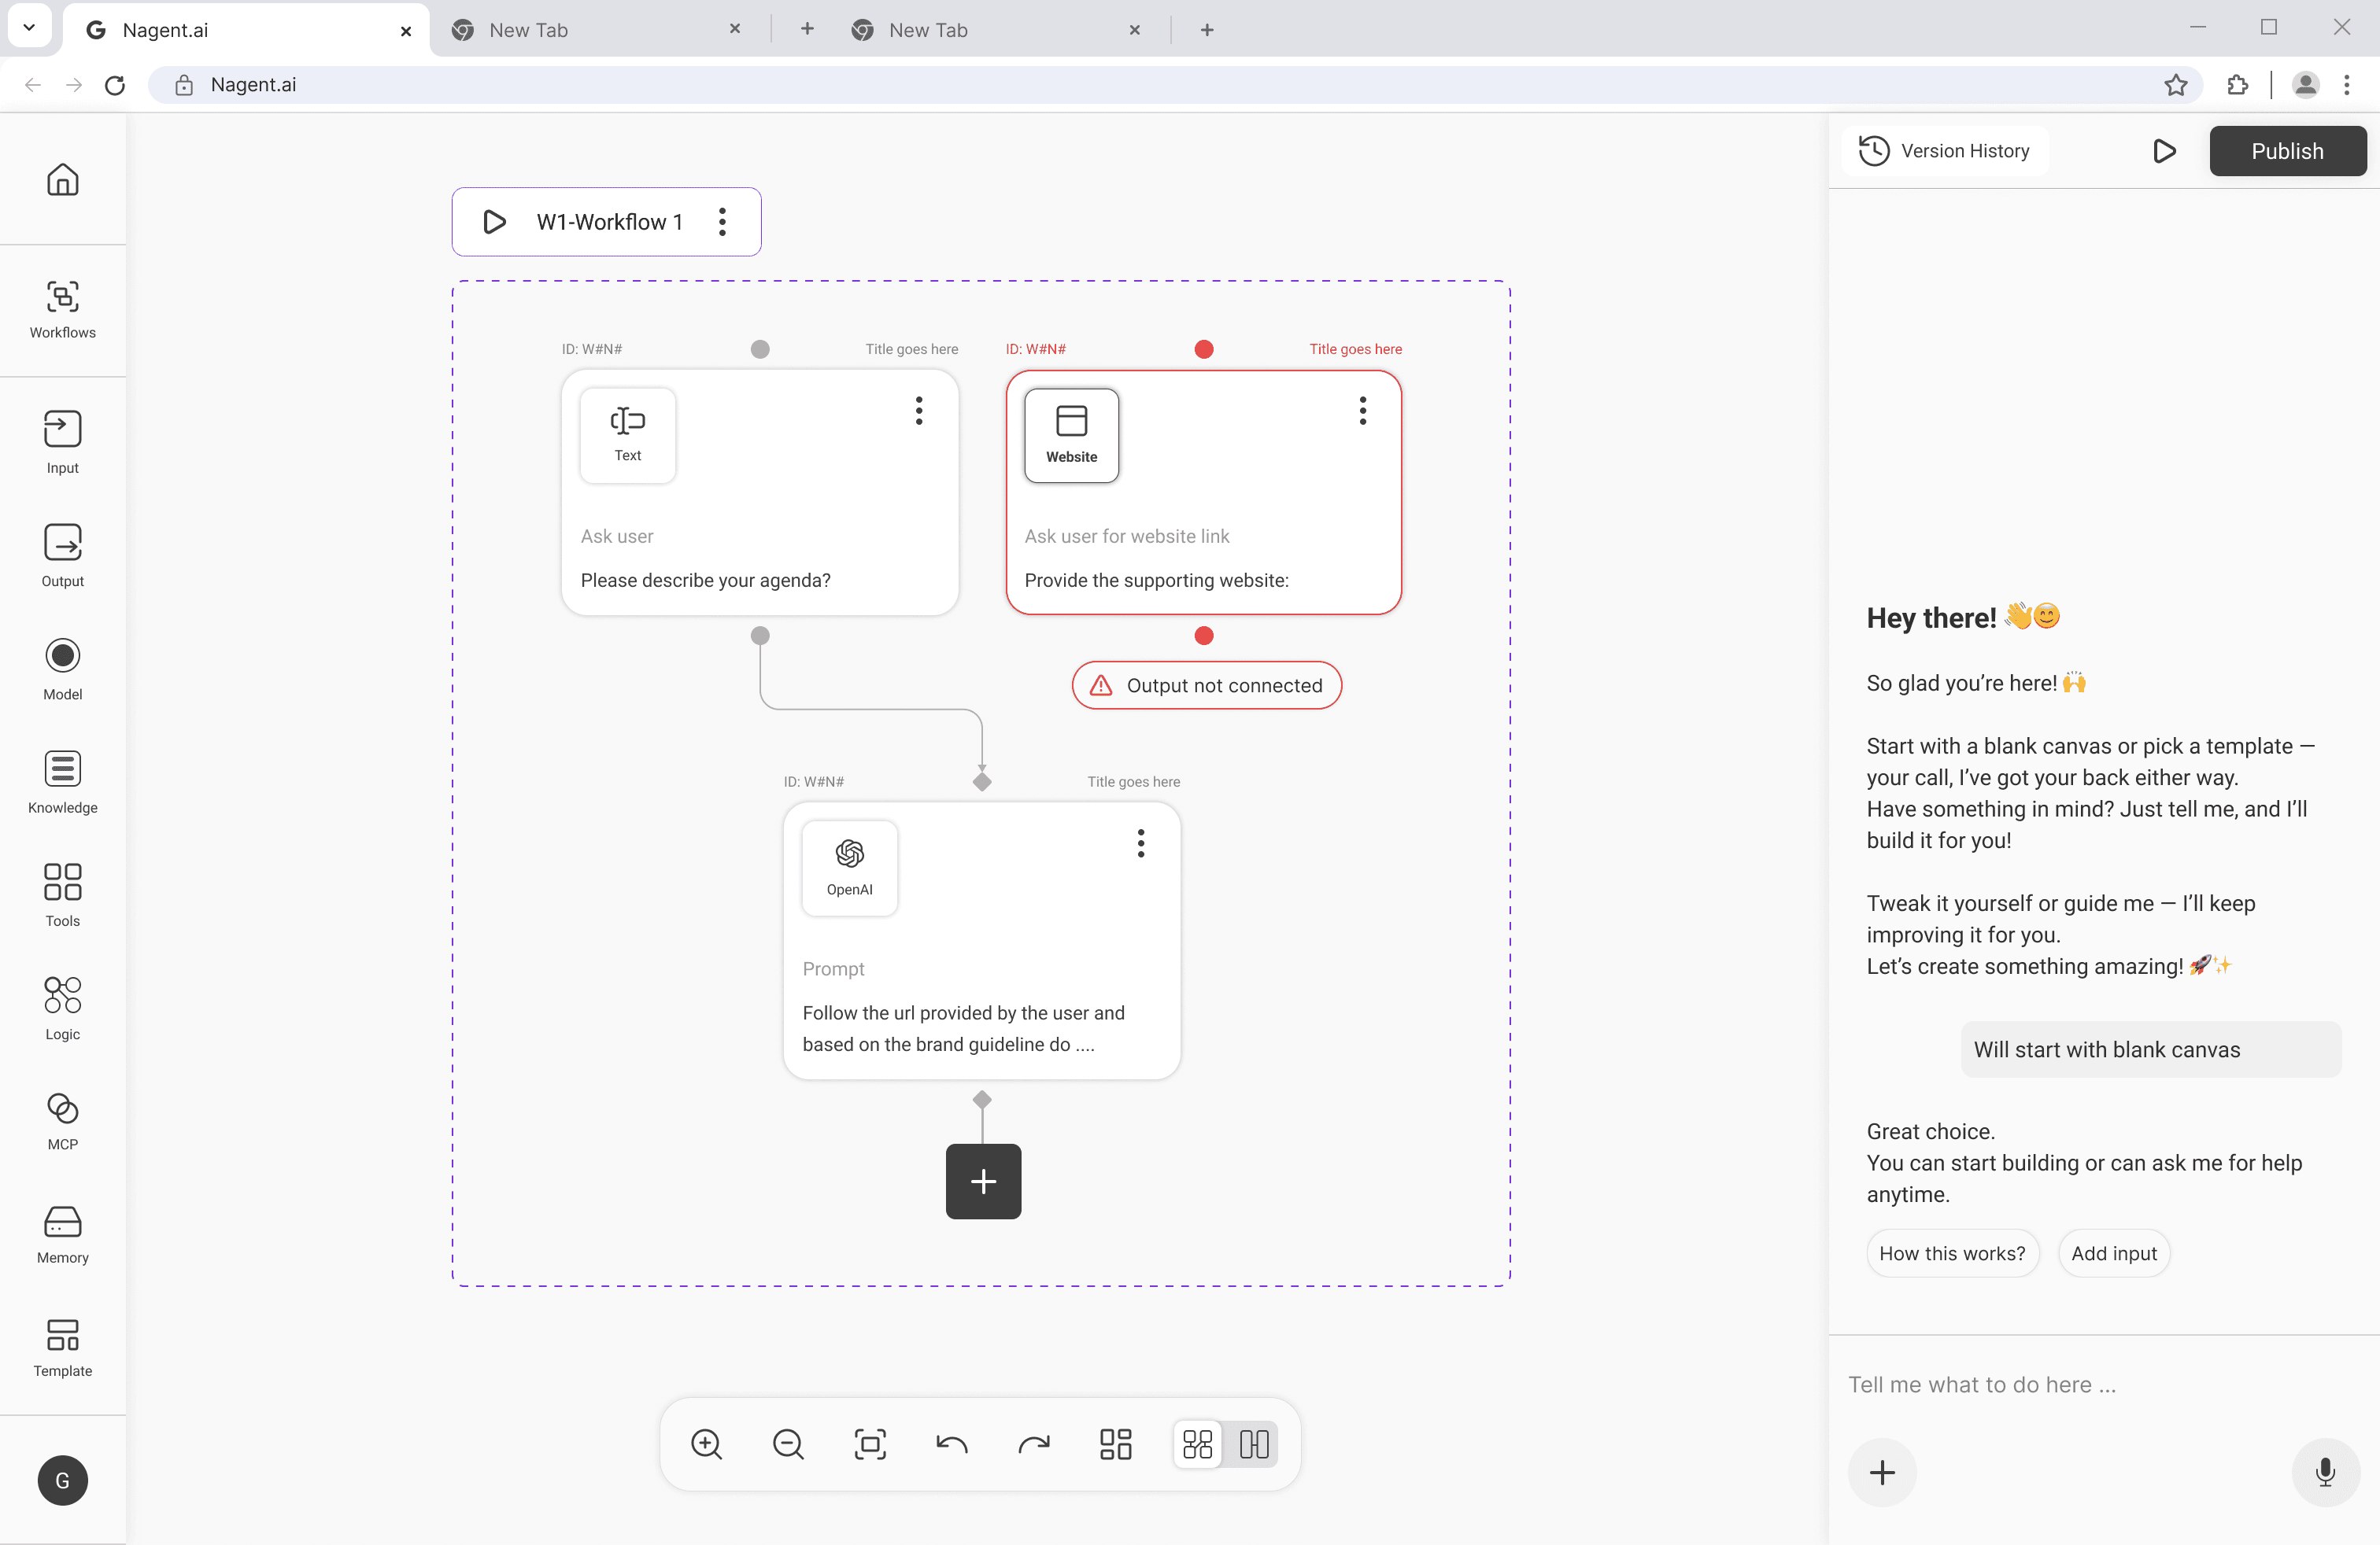Open Website node three-dot options menu

[1362, 411]
